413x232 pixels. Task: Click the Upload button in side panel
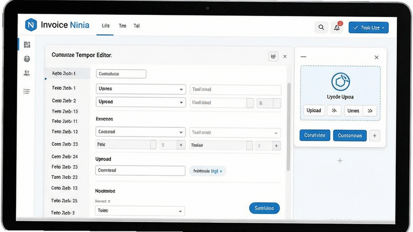pyautogui.click(x=314, y=110)
